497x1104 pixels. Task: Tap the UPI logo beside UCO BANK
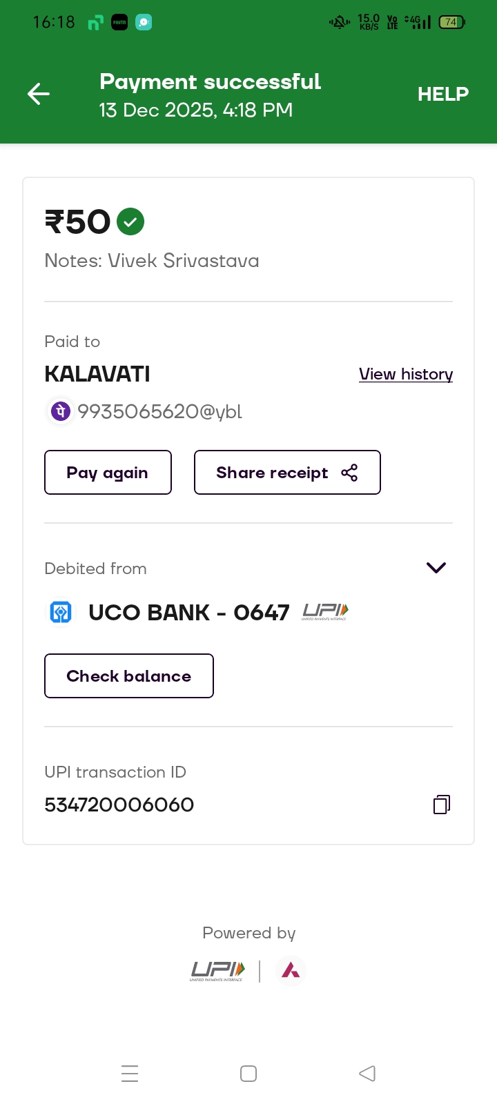325,611
